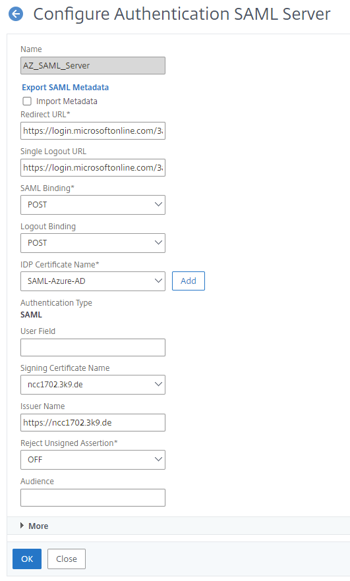Screen dimensions: 350x581
Task: Open the Signing Certificate Name dropdown
Action: (93, 385)
